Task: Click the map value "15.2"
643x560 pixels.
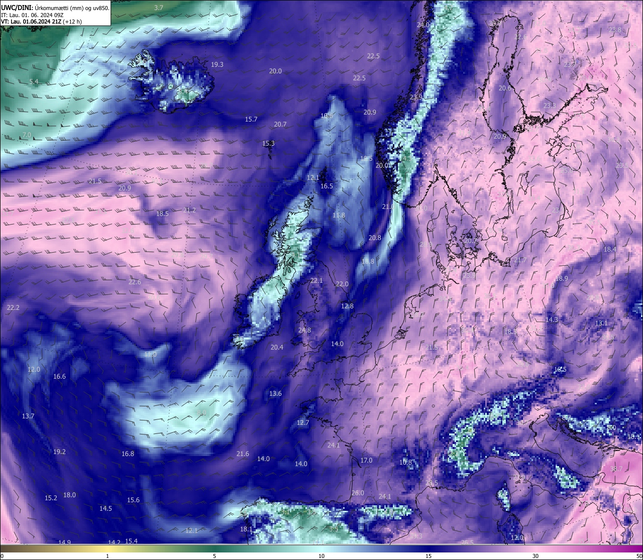Action: point(51,498)
